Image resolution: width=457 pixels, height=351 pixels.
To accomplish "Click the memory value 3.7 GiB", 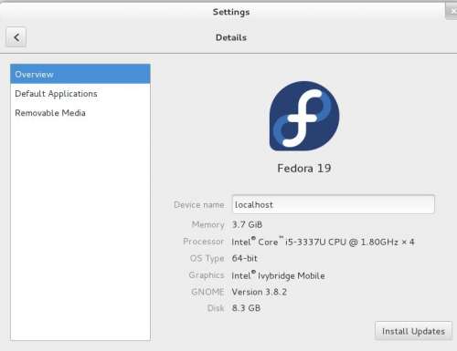I will coord(247,224).
